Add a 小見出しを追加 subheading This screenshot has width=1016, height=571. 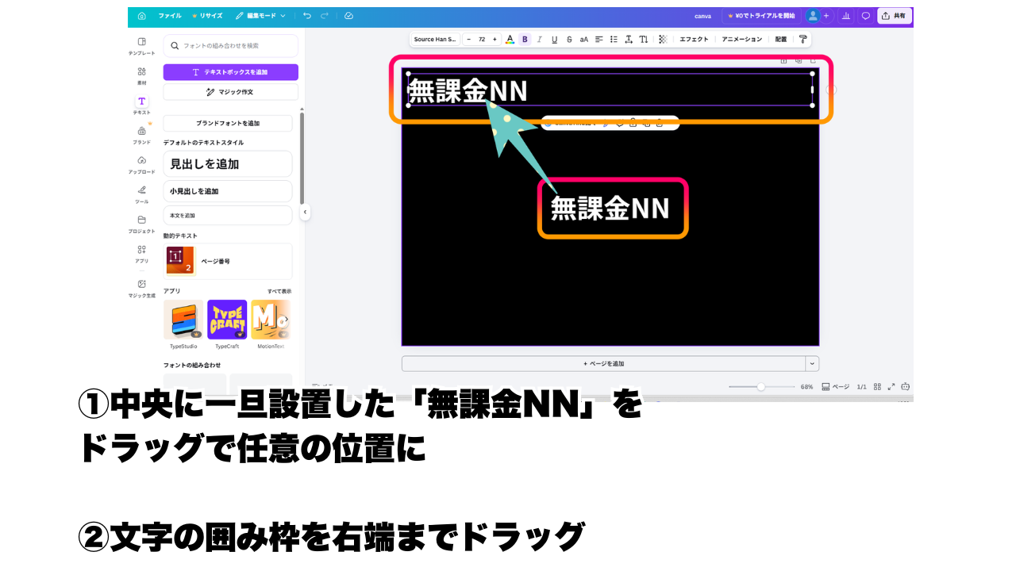coord(228,191)
